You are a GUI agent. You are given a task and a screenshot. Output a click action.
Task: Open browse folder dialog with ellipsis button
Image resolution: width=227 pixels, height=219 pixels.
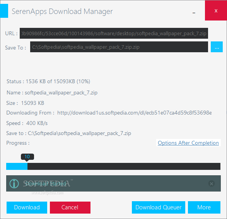pyautogui.click(x=217, y=47)
